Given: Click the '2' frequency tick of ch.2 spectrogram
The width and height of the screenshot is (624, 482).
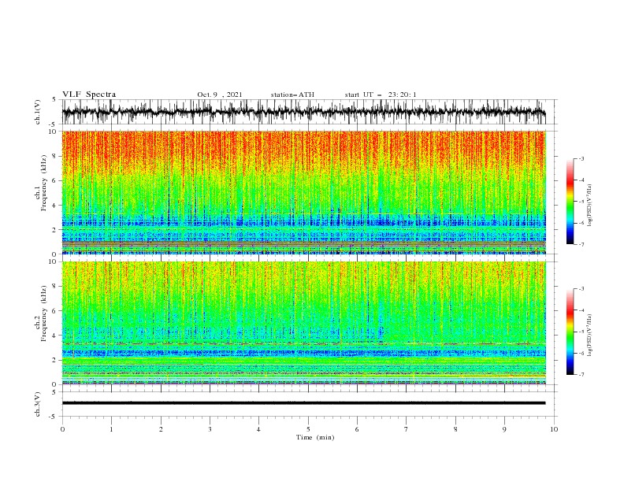Looking at the screenshot, I should (55, 360).
